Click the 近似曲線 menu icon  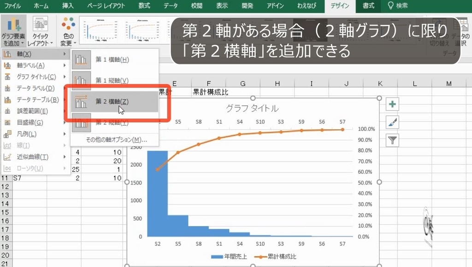[7, 157]
